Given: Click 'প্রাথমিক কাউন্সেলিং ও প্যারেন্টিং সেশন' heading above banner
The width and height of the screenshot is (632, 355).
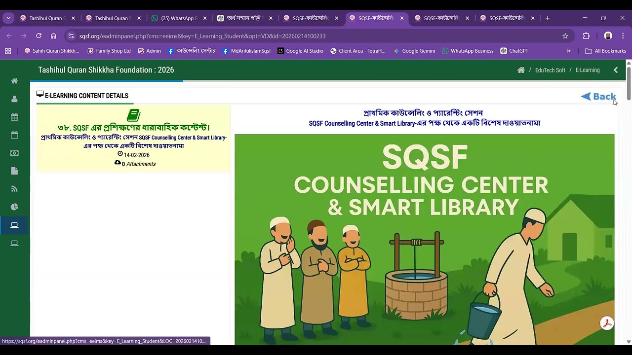Looking at the screenshot, I should [423, 113].
